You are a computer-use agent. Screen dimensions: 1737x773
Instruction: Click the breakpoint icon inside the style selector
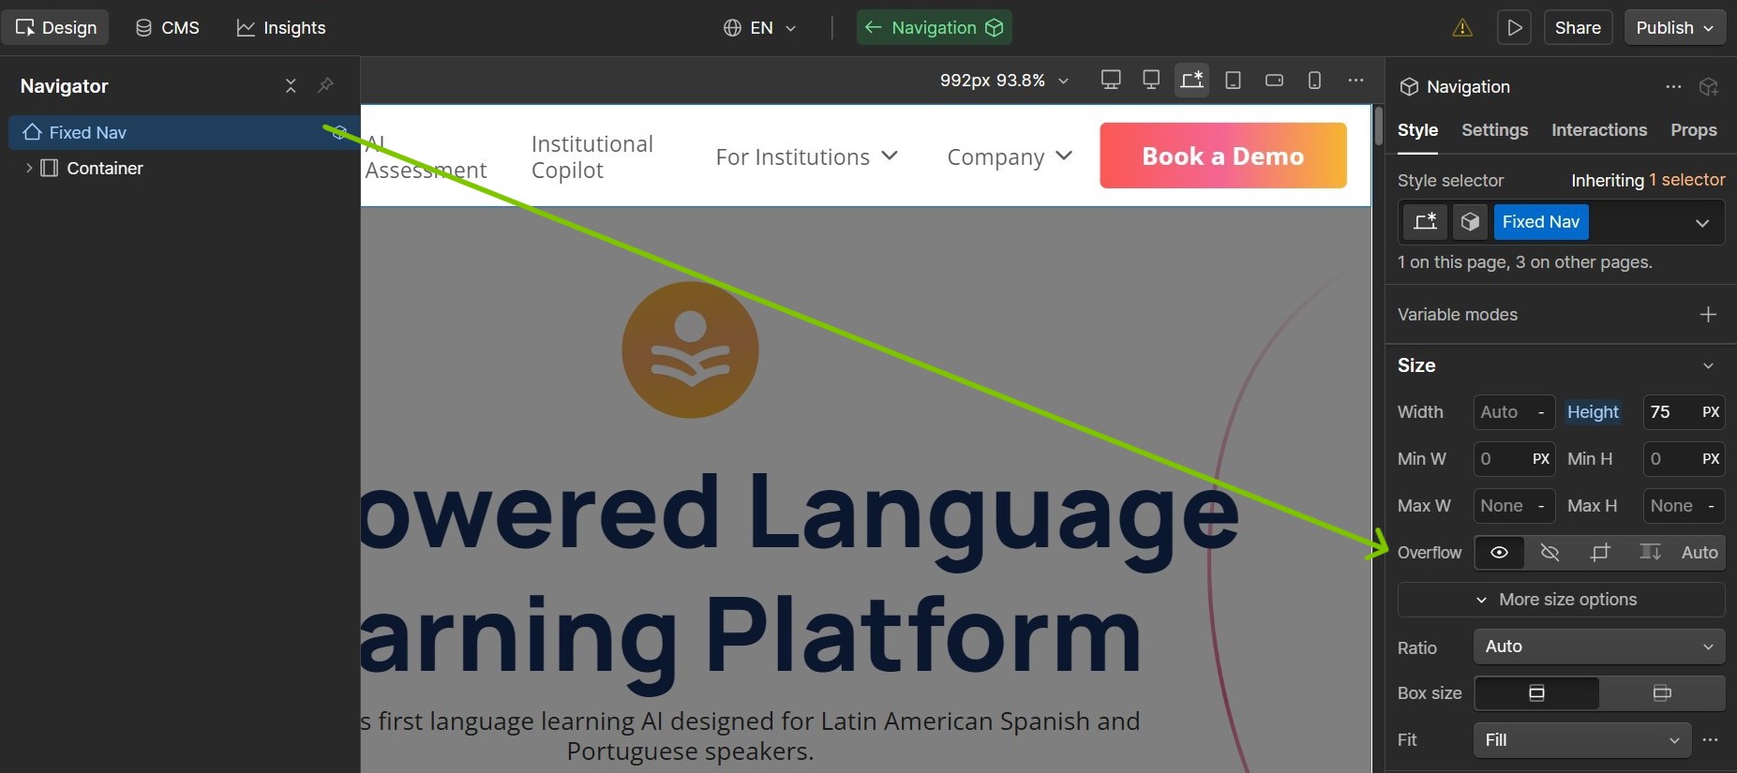pyautogui.click(x=1425, y=222)
